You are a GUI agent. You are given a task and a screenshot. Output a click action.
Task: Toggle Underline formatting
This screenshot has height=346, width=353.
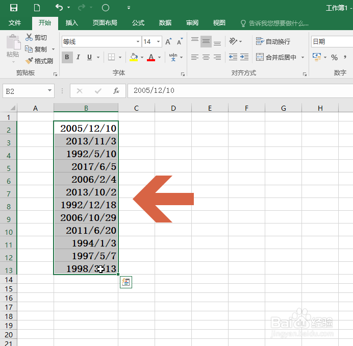click(x=89, y=57)
